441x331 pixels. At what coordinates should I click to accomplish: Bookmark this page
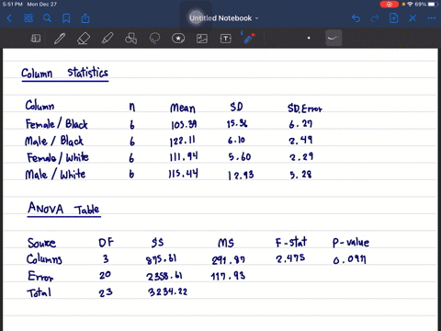[x=66, y=18]
